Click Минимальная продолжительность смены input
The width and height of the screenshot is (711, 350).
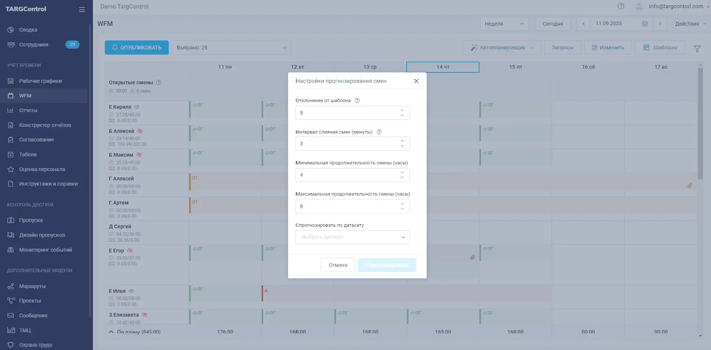(353, 175)
